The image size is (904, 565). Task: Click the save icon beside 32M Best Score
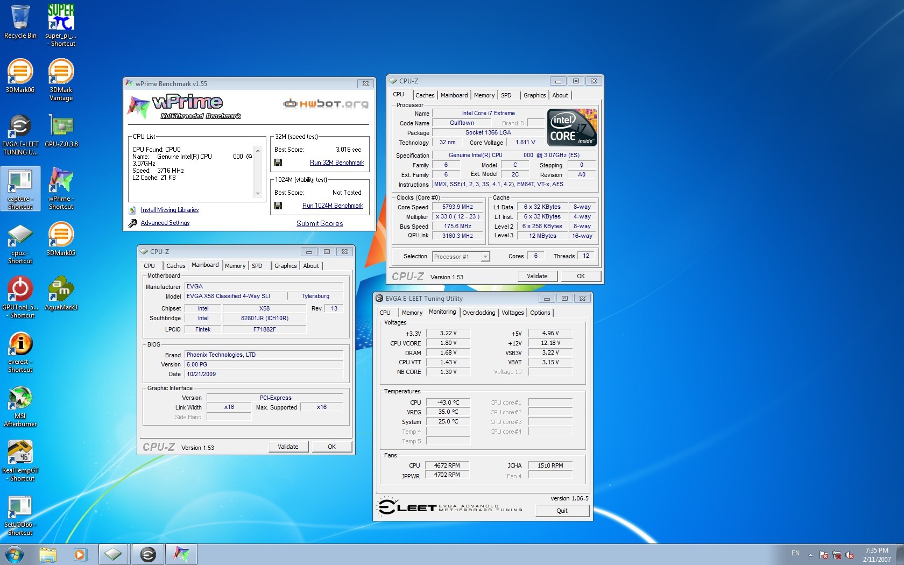[278, 163]
